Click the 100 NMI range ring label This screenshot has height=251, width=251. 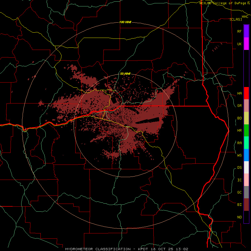[x=125, y=22]
